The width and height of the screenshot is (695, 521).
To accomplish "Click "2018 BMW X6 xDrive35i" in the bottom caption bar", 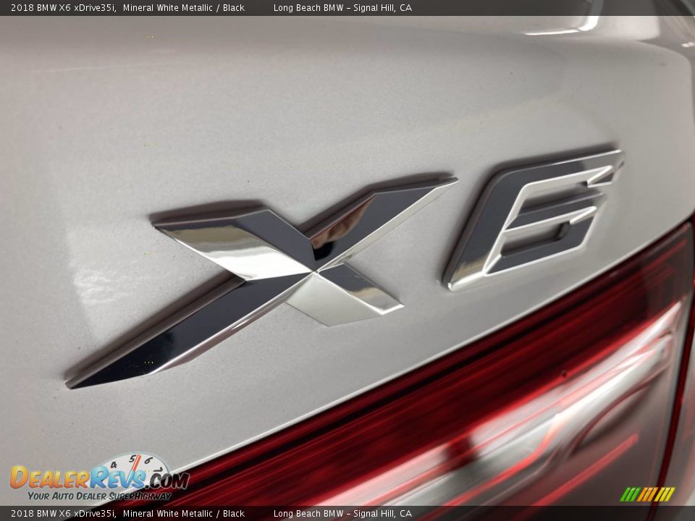I will [x=63, y=514].
